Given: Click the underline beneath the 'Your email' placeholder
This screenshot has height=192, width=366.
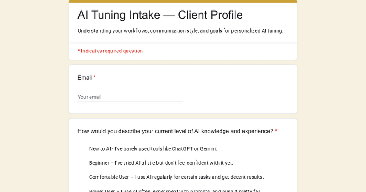Looking at the screenshot, I should click(130, 102).
